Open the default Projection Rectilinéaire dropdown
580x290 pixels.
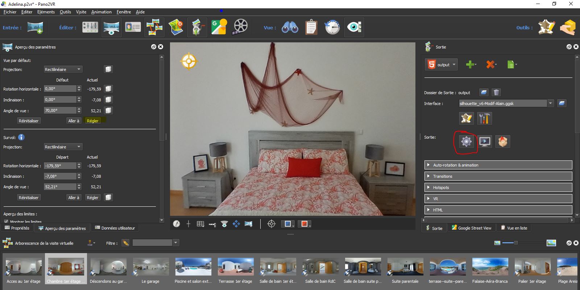point(63,69)
